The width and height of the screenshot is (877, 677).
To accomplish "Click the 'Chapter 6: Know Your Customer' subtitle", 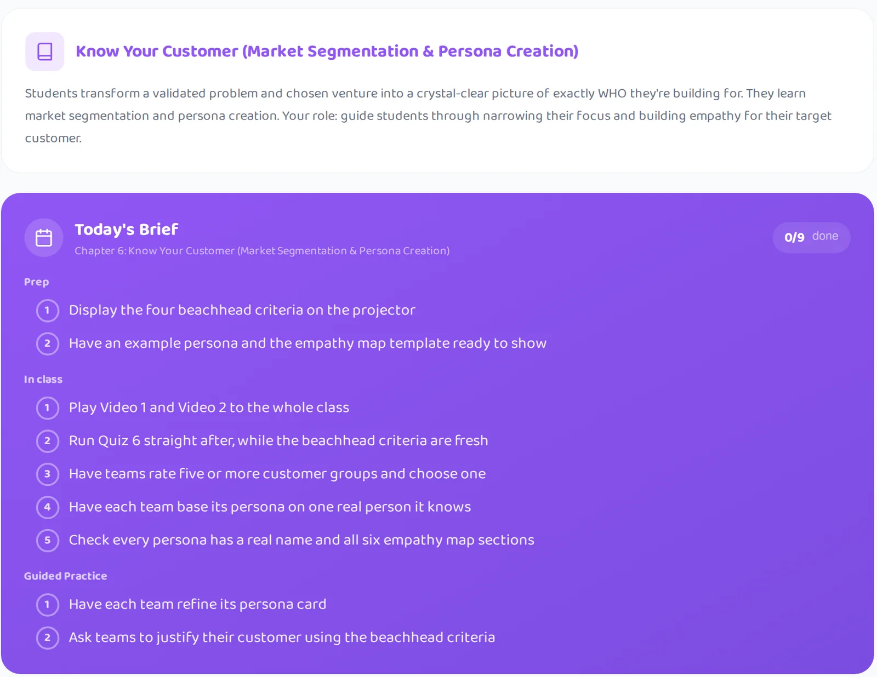I will coord(262,251).
